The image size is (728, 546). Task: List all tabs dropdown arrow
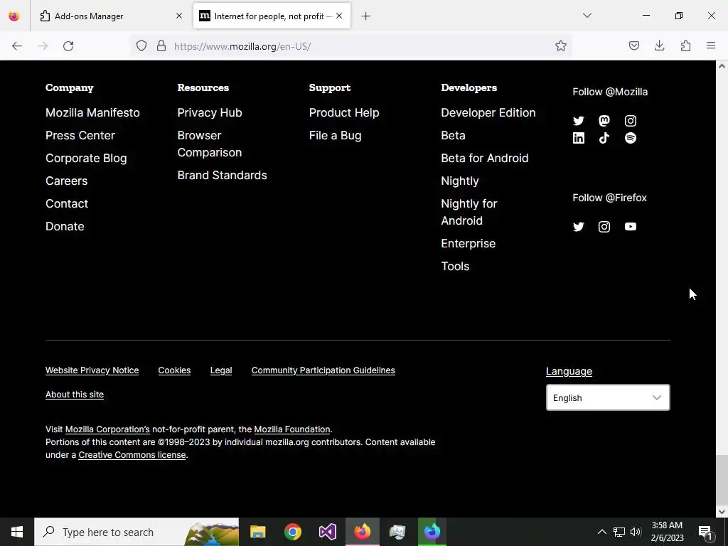point(587,16)
